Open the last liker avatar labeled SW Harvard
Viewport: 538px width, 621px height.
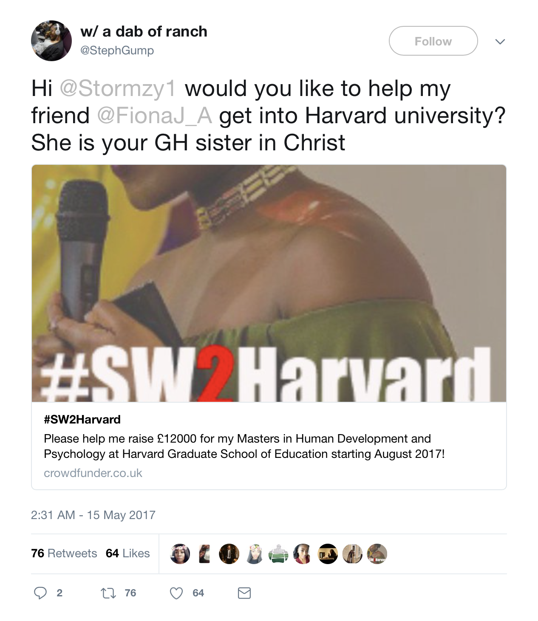pos(377,553)
